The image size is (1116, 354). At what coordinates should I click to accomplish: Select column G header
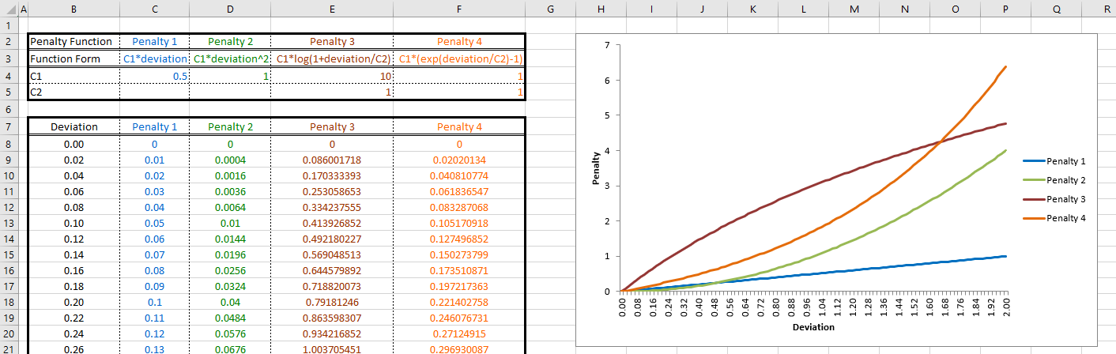click(549, 9)
